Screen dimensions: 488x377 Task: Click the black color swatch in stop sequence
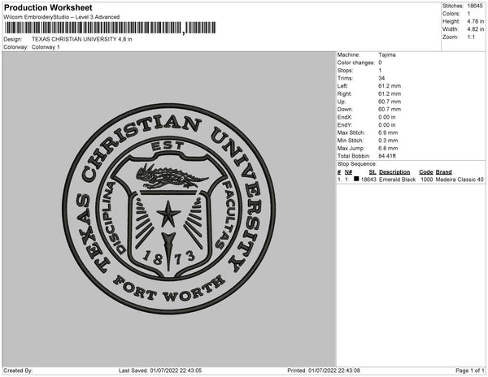pyautogui.click(x=356, y=179)
